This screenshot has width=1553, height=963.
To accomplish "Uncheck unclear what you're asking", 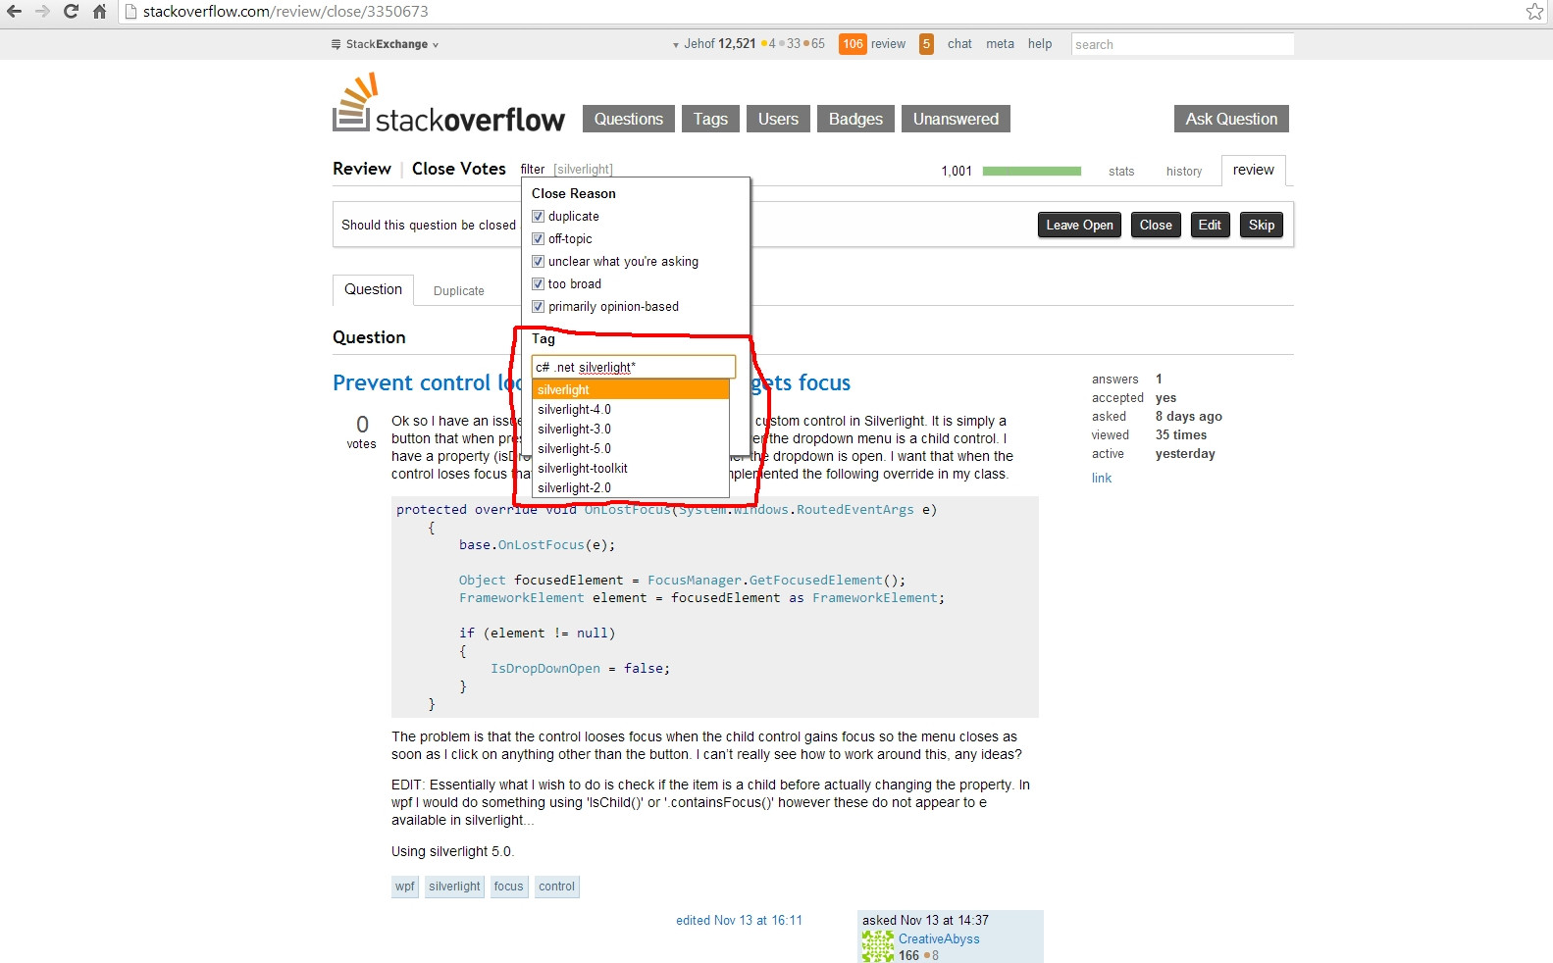I will point(538,262).
